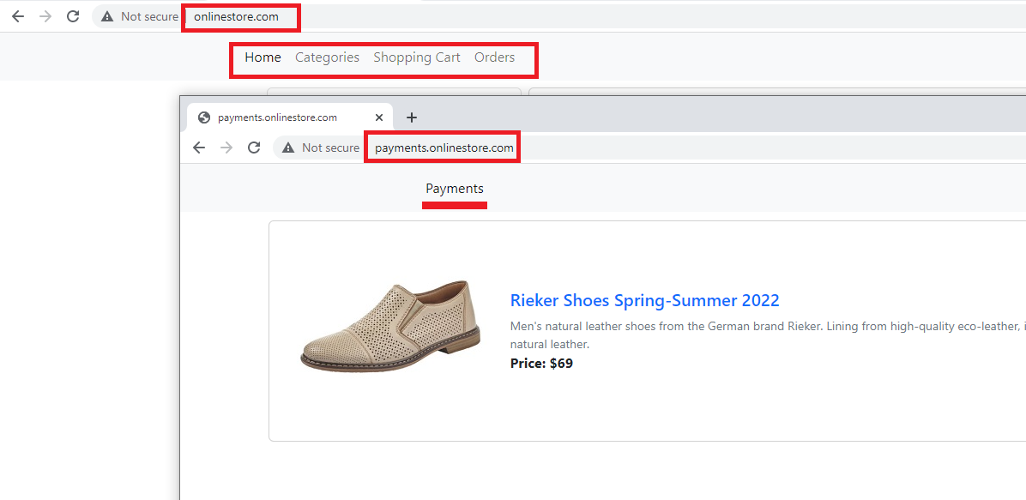This screenshot has width=1026, height=500.
Task: View the Orders page
Action: tap(494, 57)
